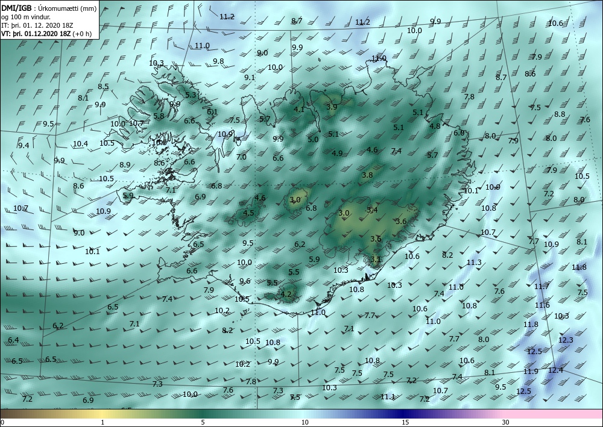
Task: Click the 3.4 value over the large glacier
Action: [x=372, y=210]
